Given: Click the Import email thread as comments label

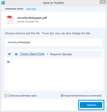Looking at the screenshot, I should 83,96.
